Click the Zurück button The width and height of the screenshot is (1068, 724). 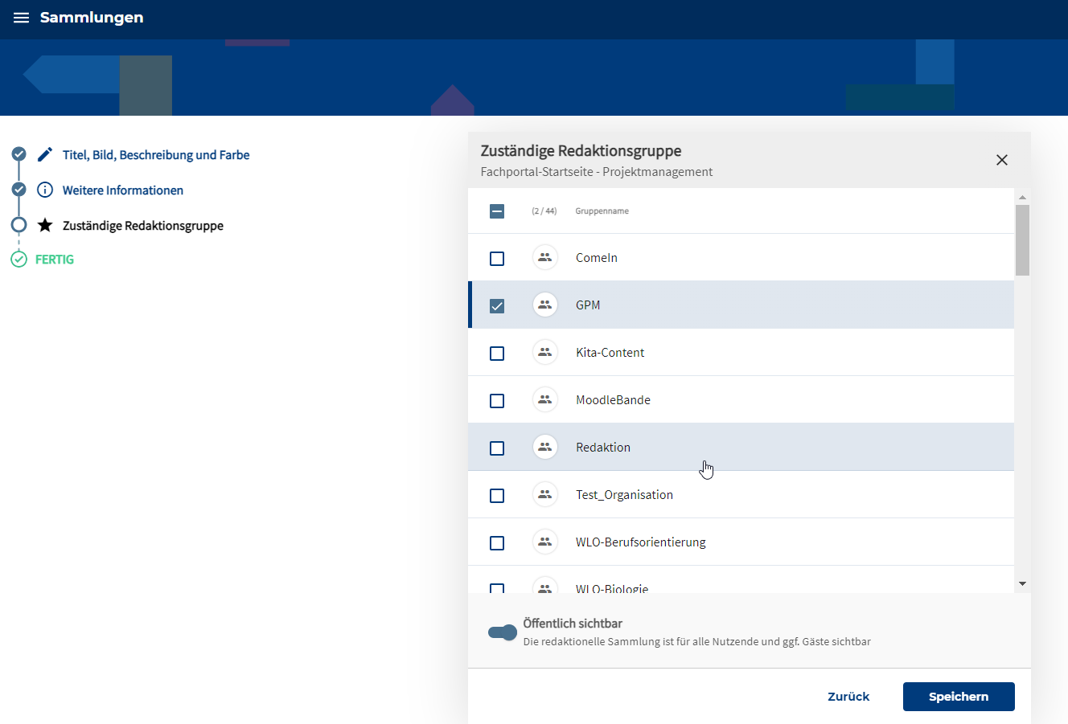tap(848, 697)
